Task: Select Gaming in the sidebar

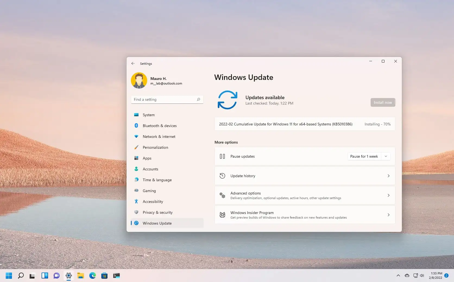Action: pyautogui.click(x=167, y=191)
